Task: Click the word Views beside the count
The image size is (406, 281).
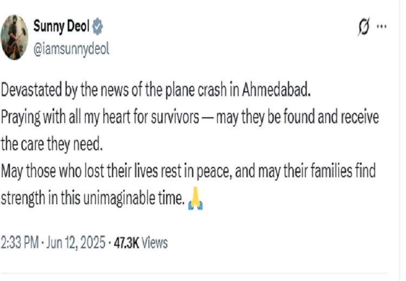Action: [x=155, y=243]
